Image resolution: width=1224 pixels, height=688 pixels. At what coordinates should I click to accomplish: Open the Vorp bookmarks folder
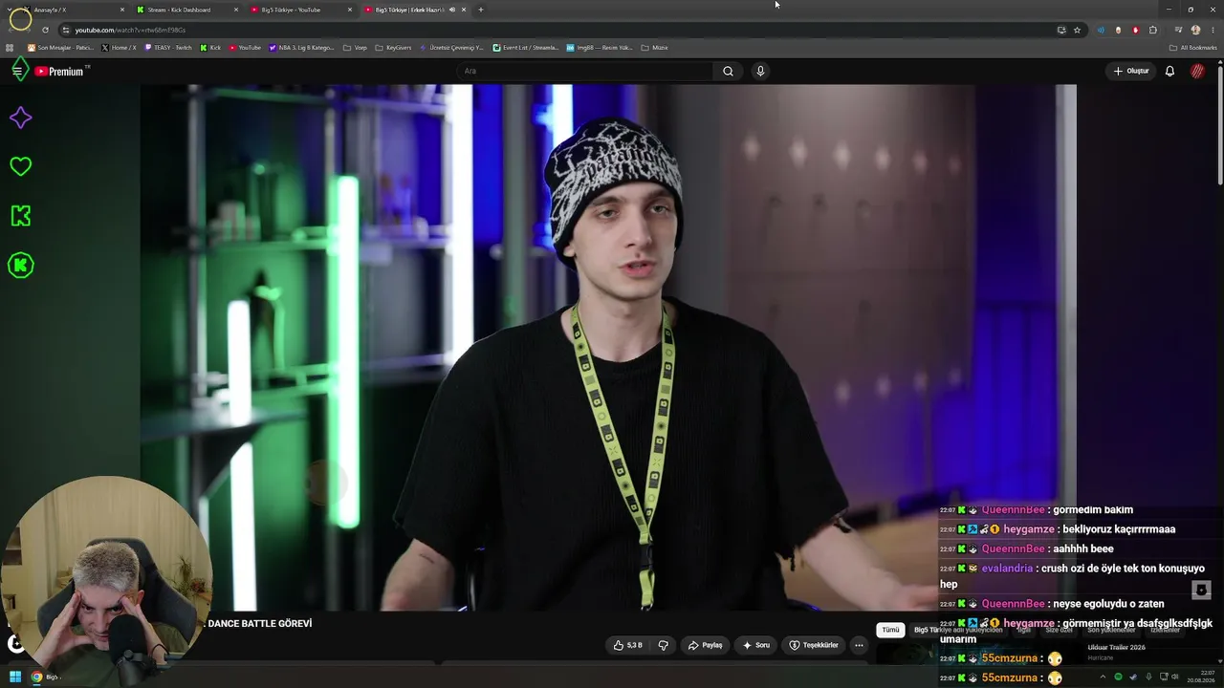355,48
